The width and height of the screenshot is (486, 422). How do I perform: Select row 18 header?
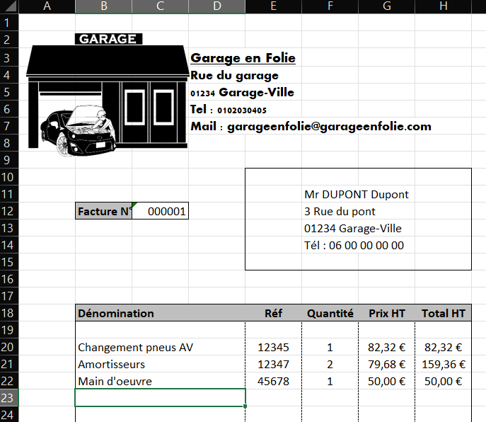(8, 313)
